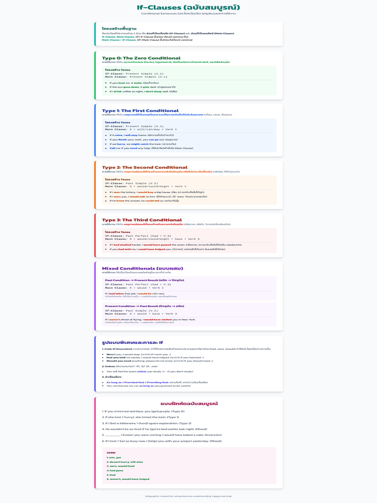Click the 'Type 2: The Second Conditional' heading
The height and width of the screenshot is (503, 377).
point(145,168)
